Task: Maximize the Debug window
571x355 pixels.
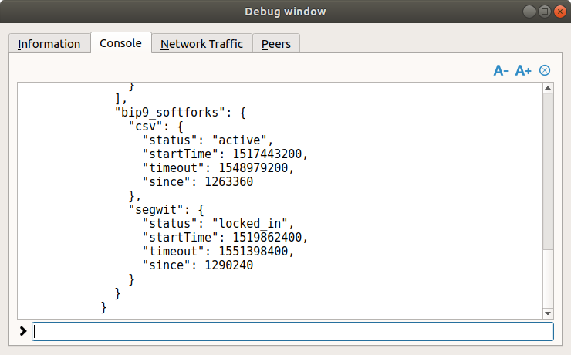Action: [x=545, y=12]
